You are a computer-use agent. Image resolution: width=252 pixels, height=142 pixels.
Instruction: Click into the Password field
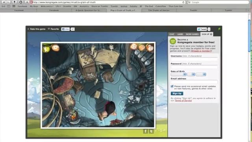click(194, 67)
